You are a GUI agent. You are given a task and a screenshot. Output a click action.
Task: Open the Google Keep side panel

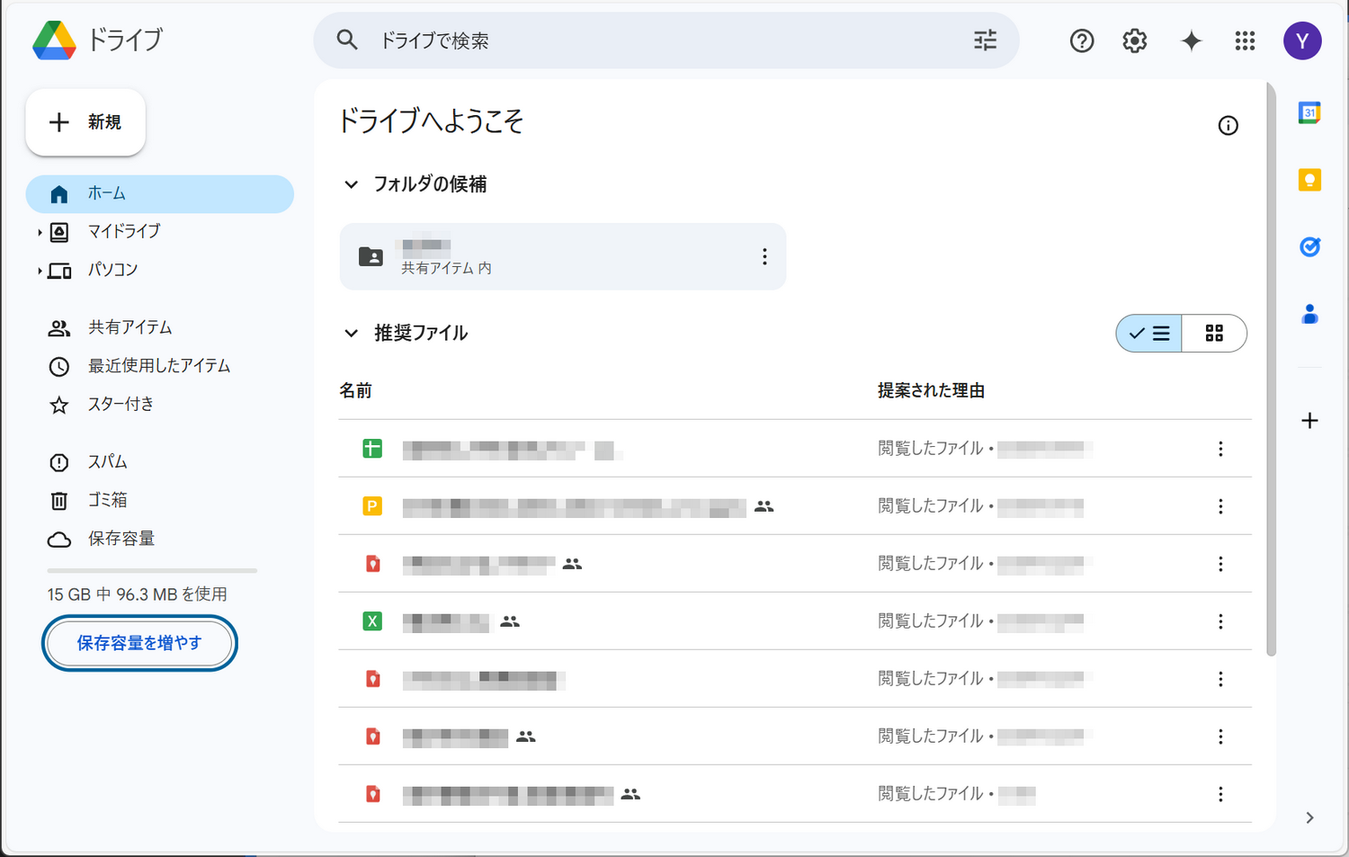tap(1310, 179)
